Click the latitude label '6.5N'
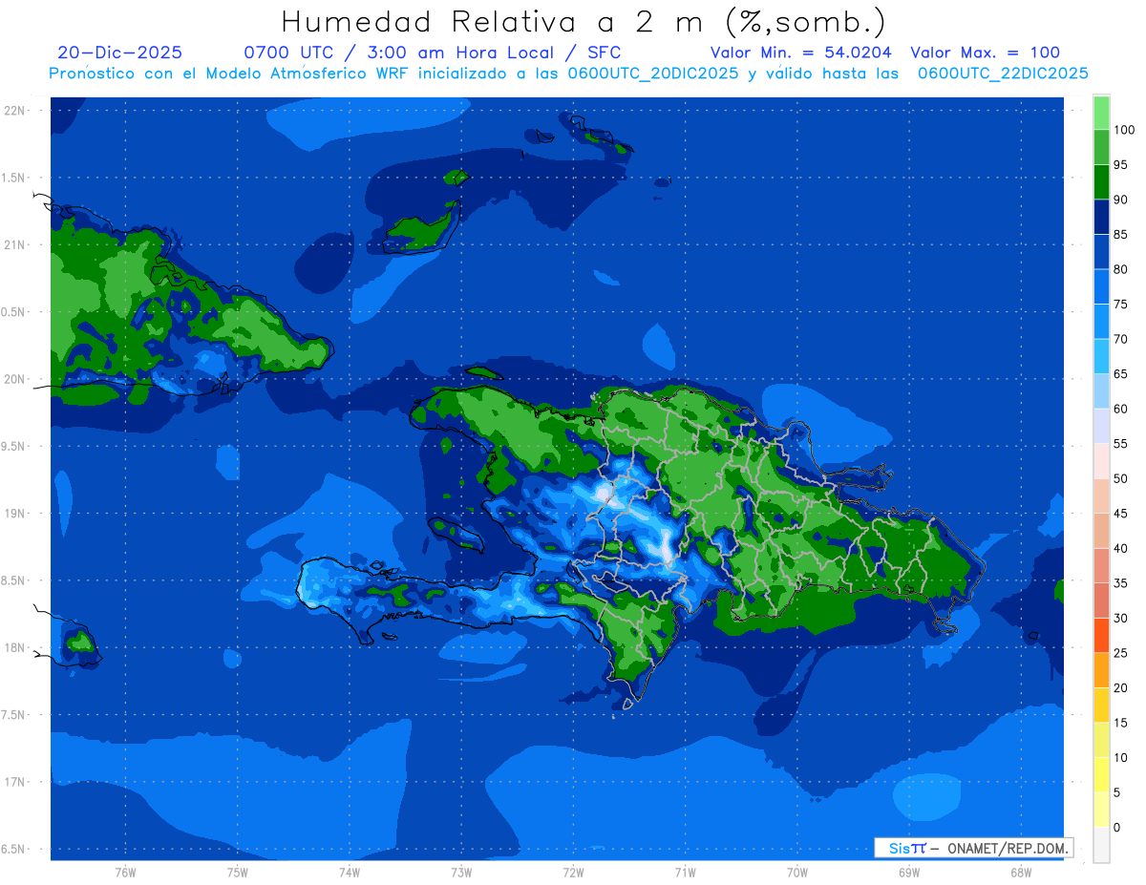The image size is (1146, 885). (x=13, y=849)
